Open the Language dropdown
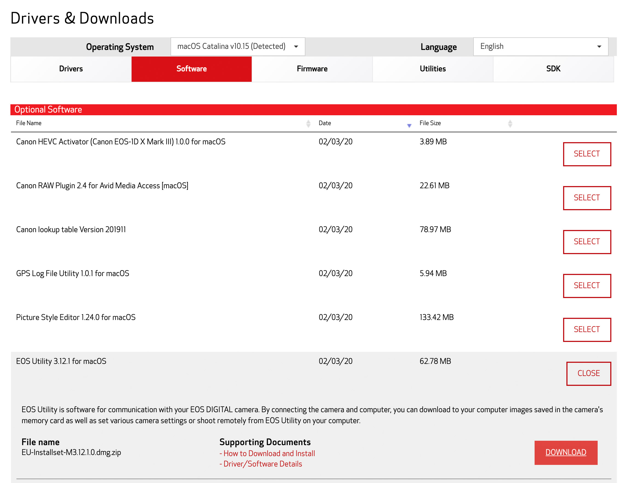The image size is (630, 483). coord(540,47)
